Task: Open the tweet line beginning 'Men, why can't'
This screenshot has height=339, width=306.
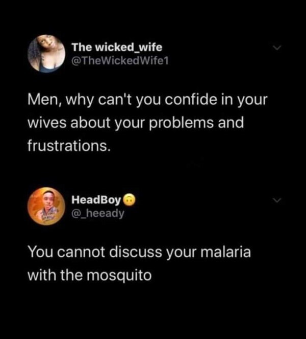Action: [147, 100]
